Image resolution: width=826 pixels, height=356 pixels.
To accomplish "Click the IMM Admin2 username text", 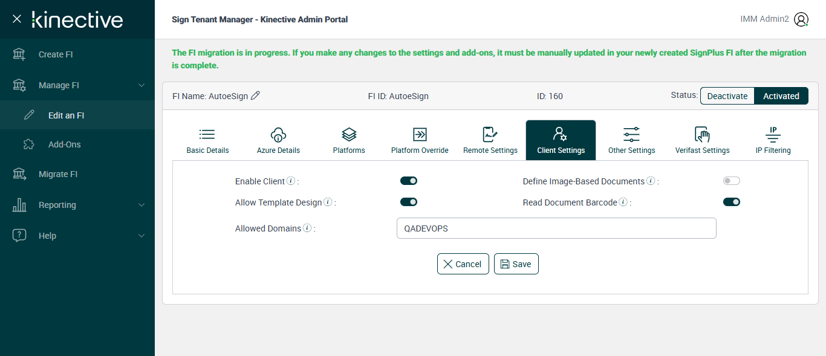I will coord(764,19).
